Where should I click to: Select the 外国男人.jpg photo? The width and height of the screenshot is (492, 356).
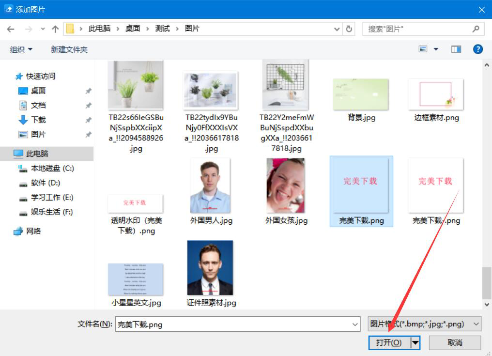[210, 186]
